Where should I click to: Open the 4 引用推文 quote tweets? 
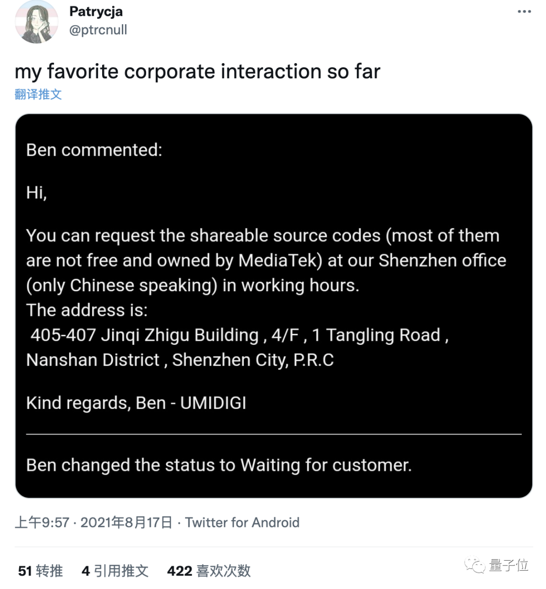tap(115, 571)
